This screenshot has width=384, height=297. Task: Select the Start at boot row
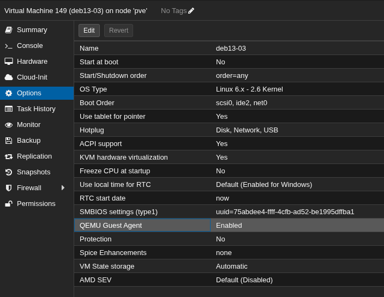pyautogui.click(x=229, y=62)
